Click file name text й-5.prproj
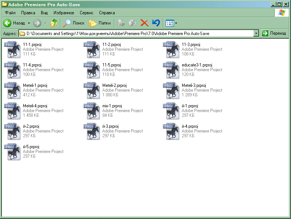The height and width of the screenshot is (219, 291). pos(31,147)
